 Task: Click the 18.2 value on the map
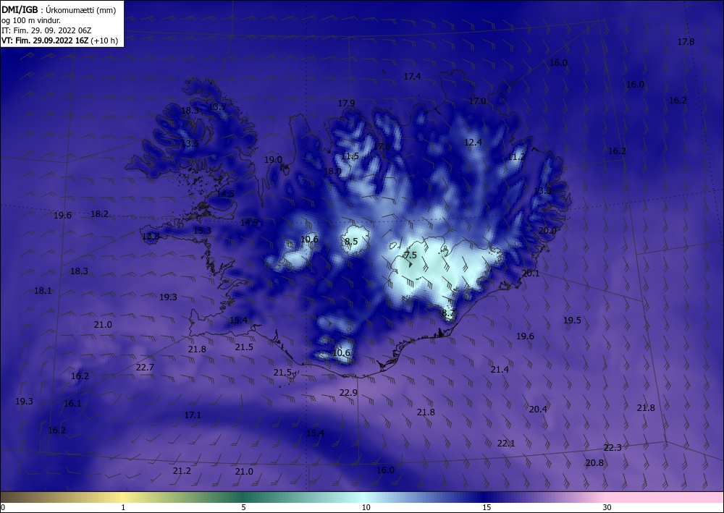coord(99,213)
